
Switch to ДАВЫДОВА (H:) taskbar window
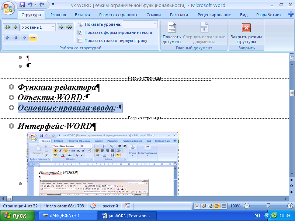[68, 215]
